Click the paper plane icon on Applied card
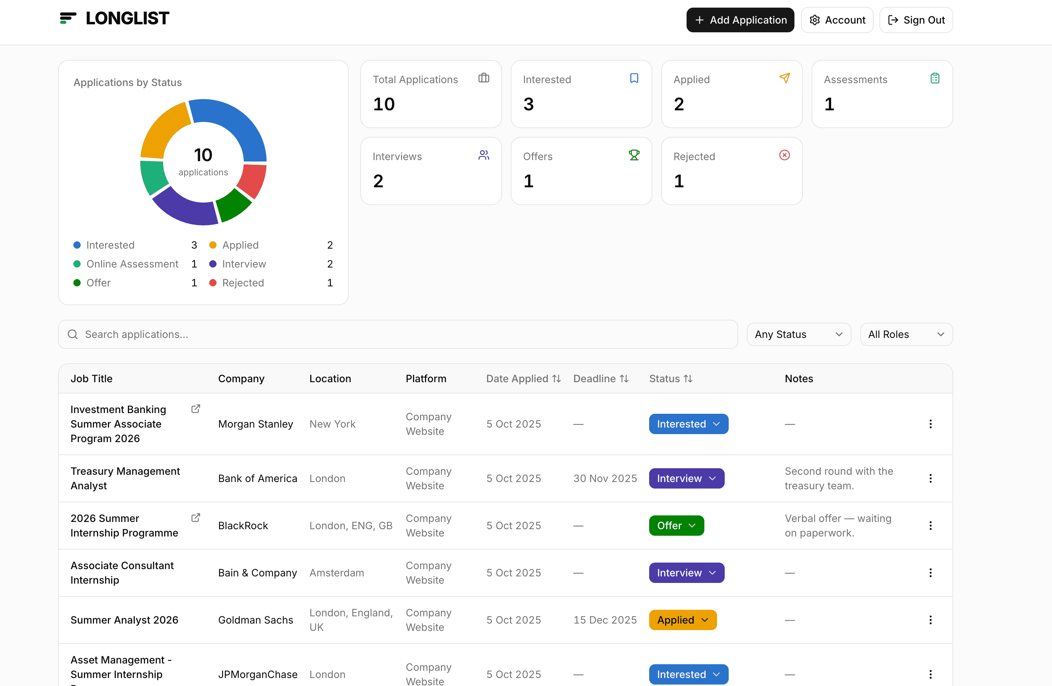This screenshot has width=1052, height=686. (x=785, y=78)
